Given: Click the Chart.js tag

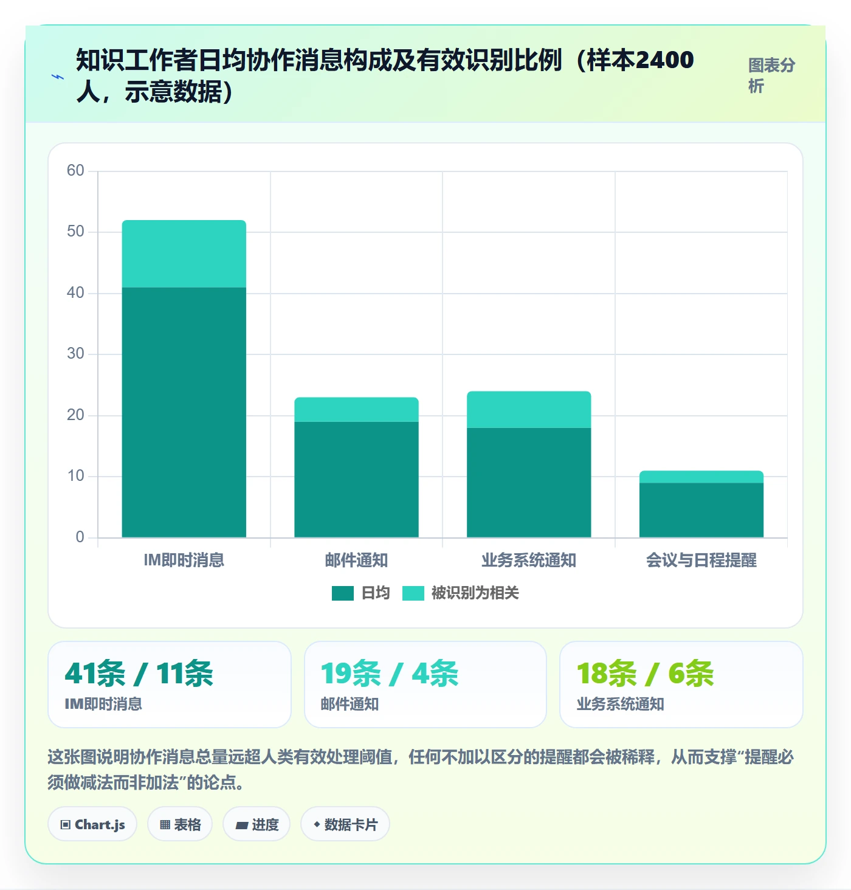Looking at the screenshot, I should tap(92, 824).
